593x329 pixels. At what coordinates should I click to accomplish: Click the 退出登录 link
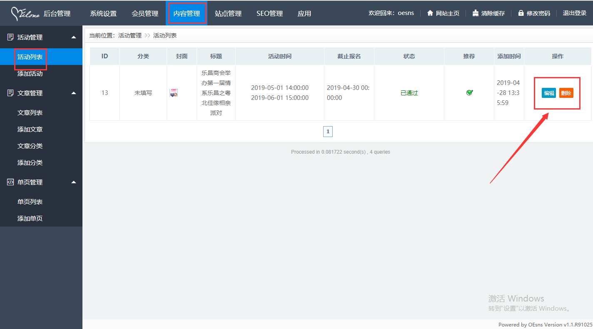point(575,13)
